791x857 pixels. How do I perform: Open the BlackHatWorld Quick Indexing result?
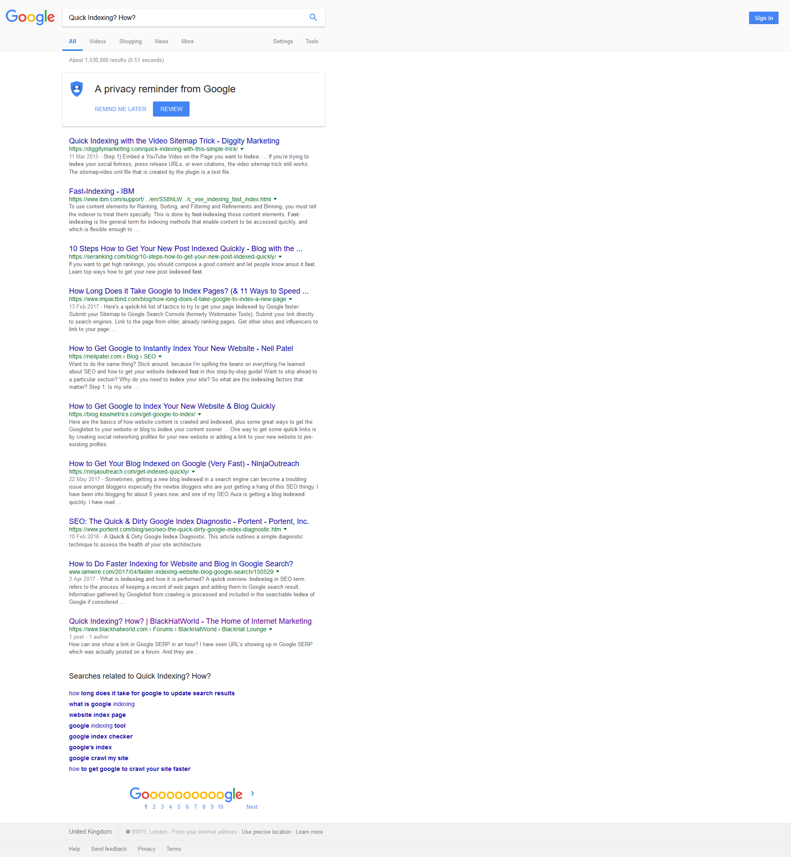click(190, 621)
